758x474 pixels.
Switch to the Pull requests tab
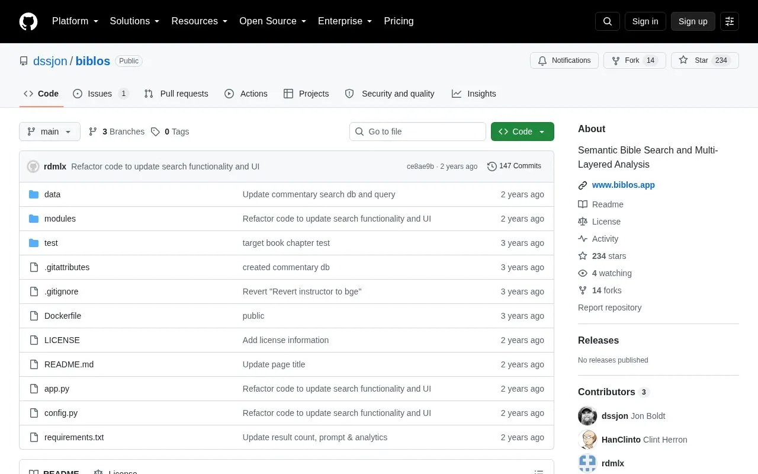pos(176,94)
